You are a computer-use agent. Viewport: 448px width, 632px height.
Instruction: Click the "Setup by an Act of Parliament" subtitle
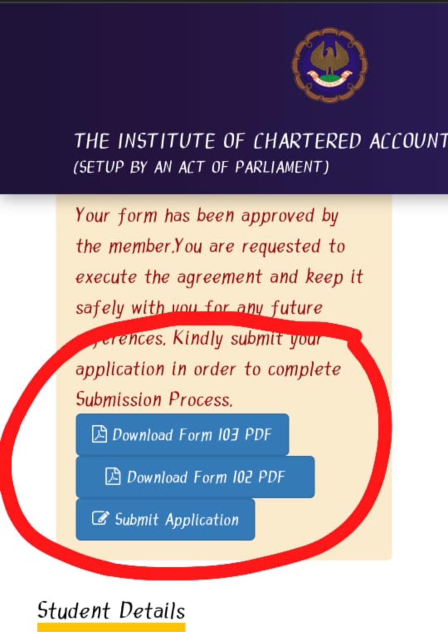pyautogui.click(x=201, y=167)
